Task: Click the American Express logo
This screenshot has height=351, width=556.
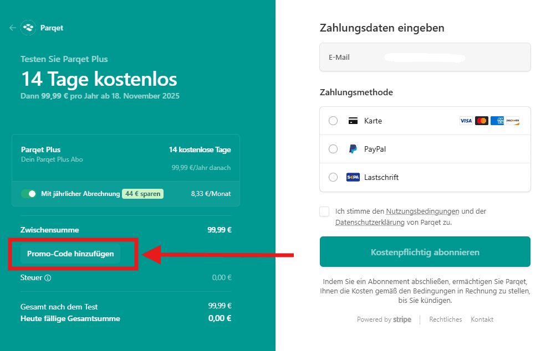Action: click(497, 121)
